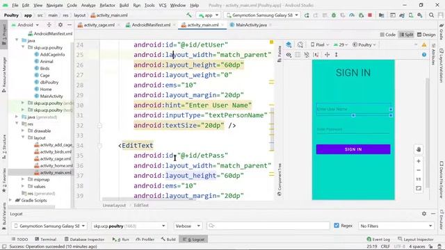Open Search Everywhere magnifier icon

pyautogui.click(x=431, y=15)
